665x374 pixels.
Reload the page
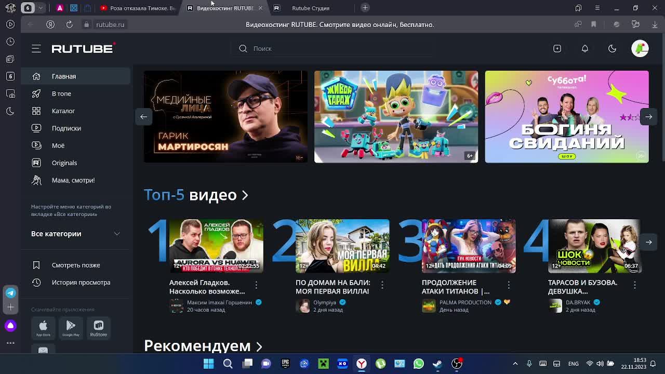(x=69, y=24)
